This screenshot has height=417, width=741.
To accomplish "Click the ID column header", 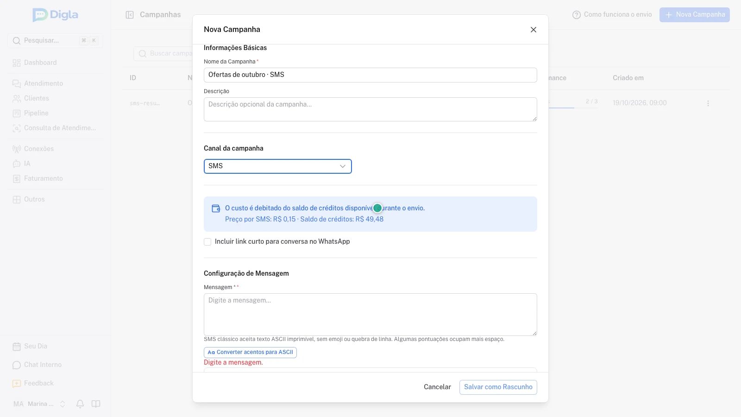I will click(x=133, y=78).
